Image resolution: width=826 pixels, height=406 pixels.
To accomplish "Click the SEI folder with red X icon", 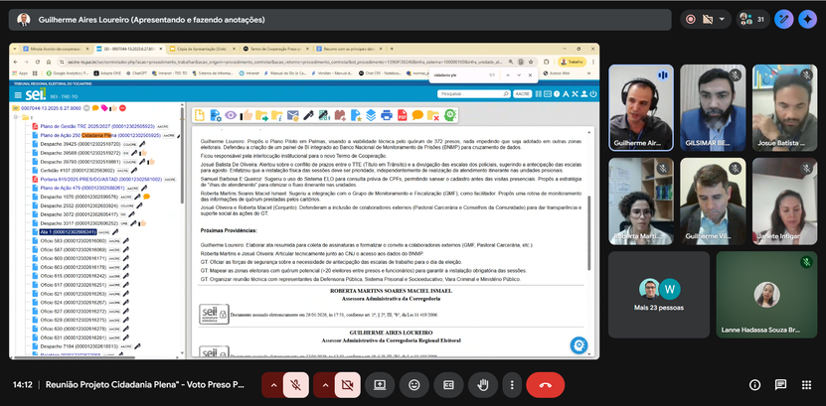I will pyautogui.click(x=433, y=115).
